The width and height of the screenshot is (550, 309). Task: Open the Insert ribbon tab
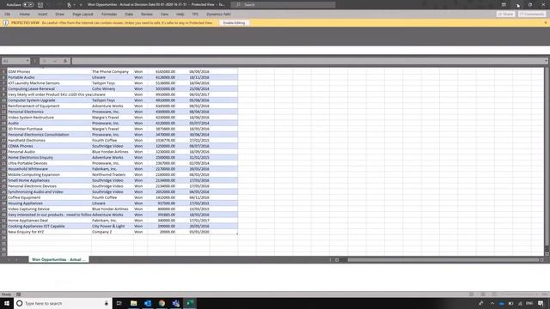click(x=42, y=14)
